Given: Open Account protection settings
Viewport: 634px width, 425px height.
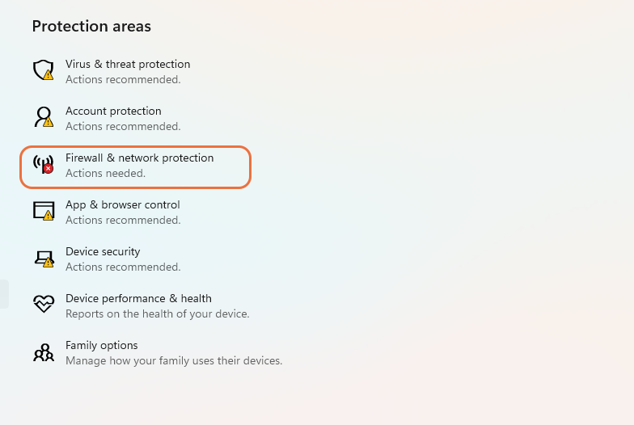Looking at the screenshot, I should tap(113, 112).
